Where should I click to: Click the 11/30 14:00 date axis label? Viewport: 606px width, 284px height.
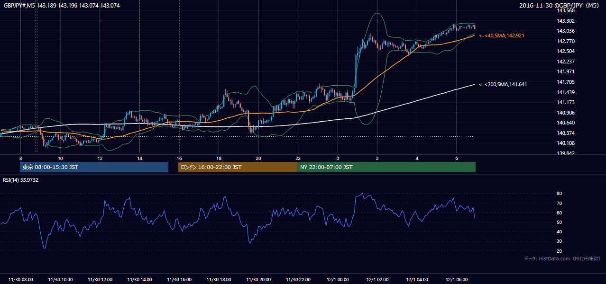point(139,280)
